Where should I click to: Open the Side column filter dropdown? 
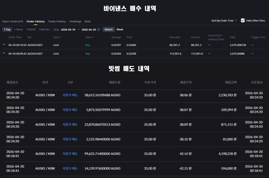89,37
